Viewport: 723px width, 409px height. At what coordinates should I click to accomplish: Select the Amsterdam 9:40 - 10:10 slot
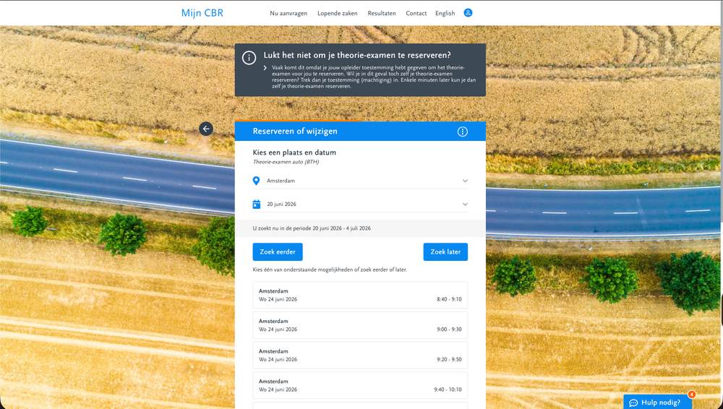tap(360, 385)
